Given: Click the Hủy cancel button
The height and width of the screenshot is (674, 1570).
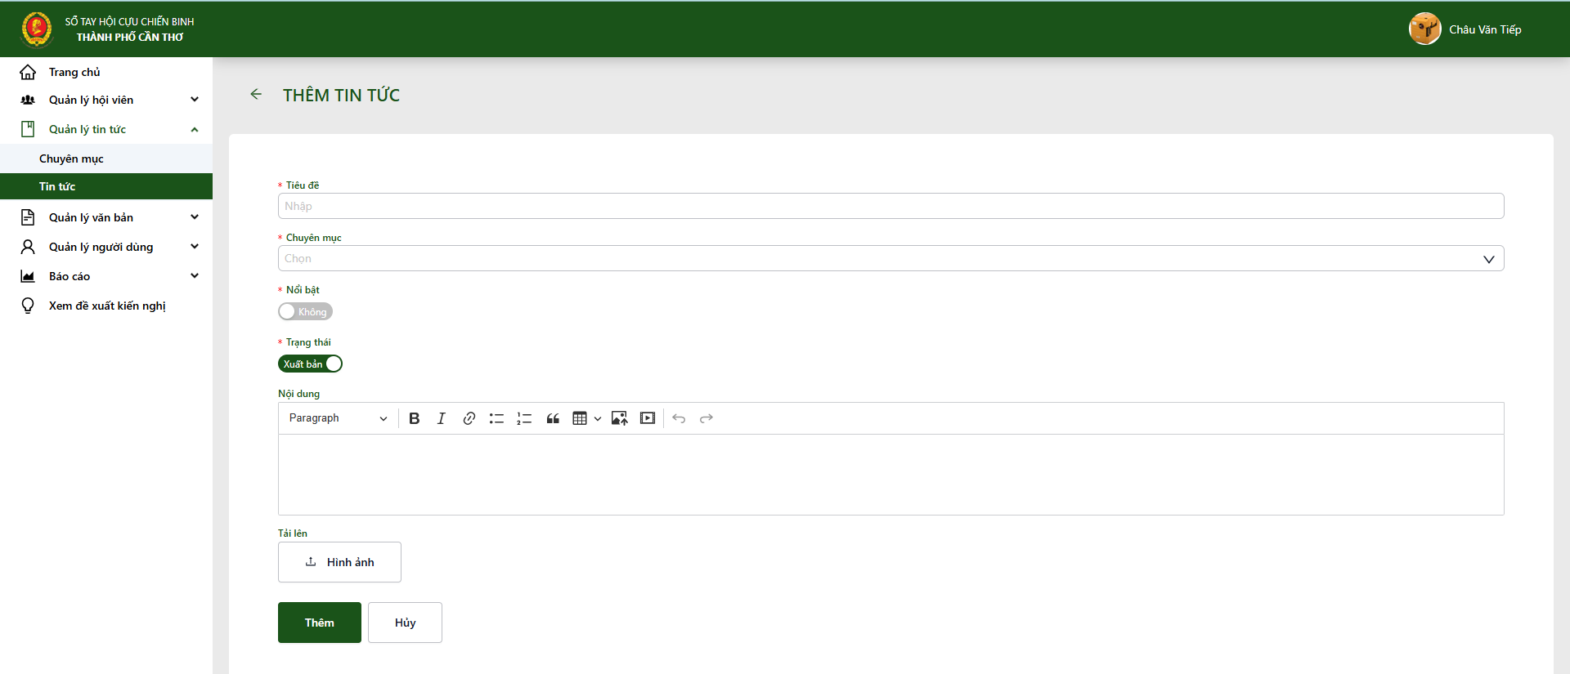Looking at the screenshot, I should pos(405,623).
